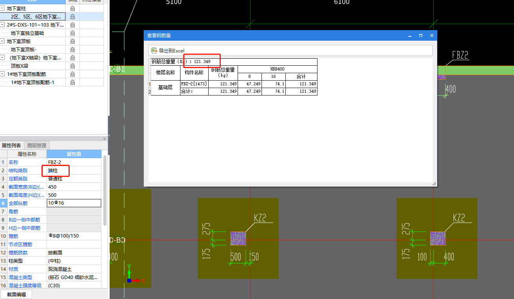Collapse the (地下室X轴梁) tree node
This screenshot has width=514, height=299.
3,58
